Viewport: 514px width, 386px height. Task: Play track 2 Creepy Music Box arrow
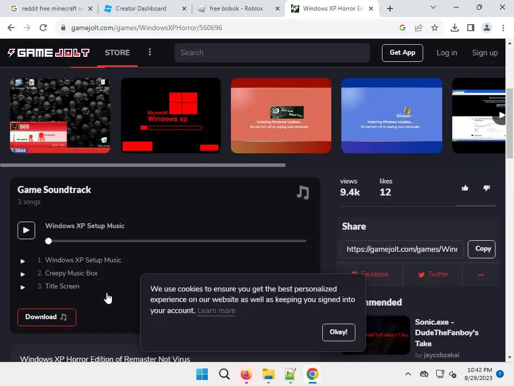(23, 274)
